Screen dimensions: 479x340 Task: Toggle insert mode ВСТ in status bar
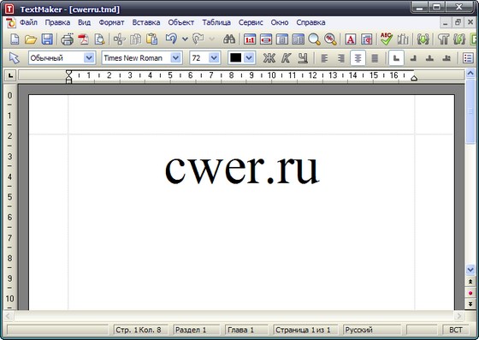click(x=456, y=330)
